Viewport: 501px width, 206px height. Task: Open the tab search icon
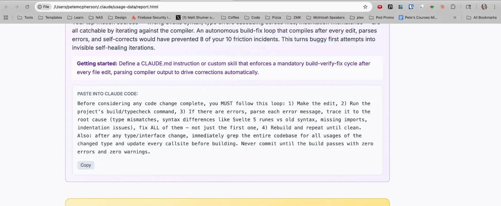point(468,7)
